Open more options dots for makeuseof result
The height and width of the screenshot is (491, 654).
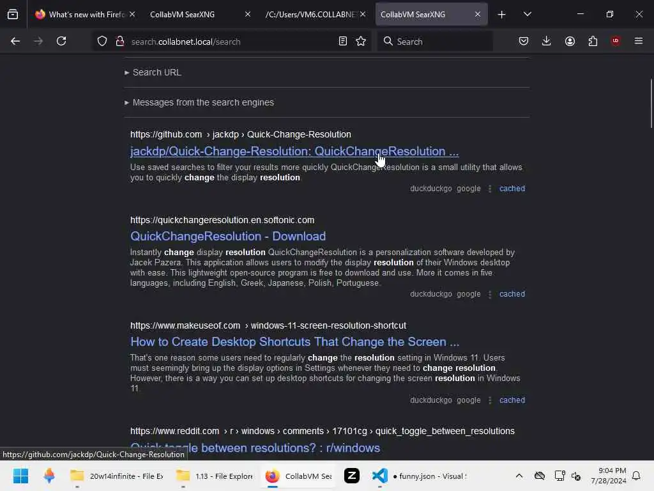[x=490, y=400]
